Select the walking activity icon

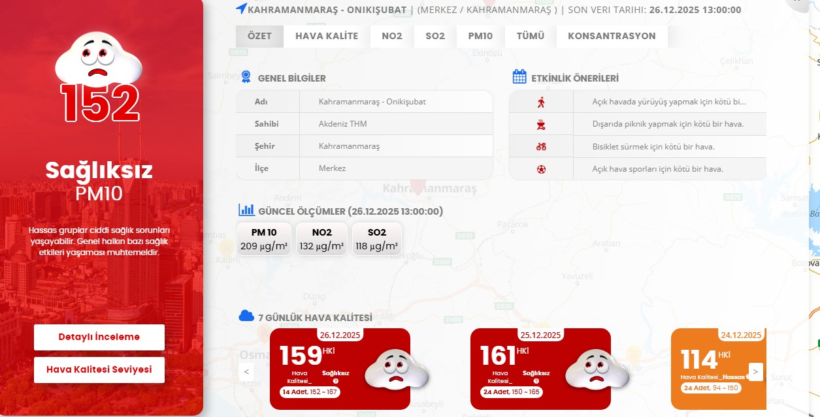tap(541, 102)
